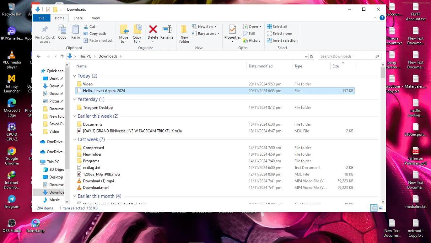Viewport: 431px width, 243px height.
Task: Click the Search Downloads field
Action: 350,56
